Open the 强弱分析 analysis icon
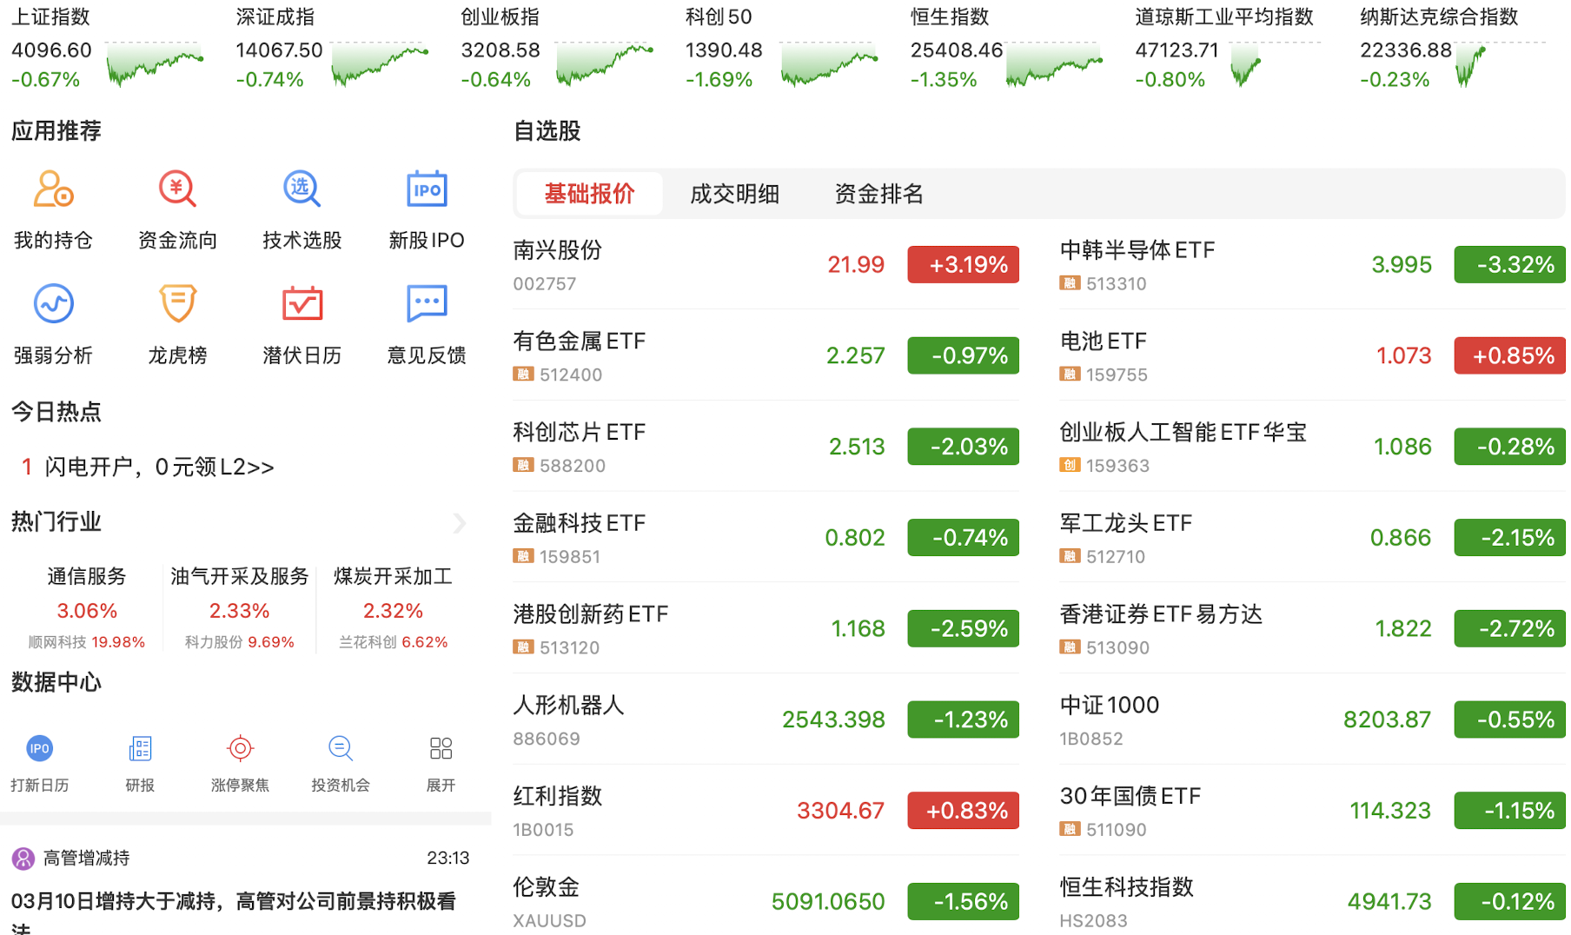This screenshot has width=1571, height=935. [x=53, y=304]
